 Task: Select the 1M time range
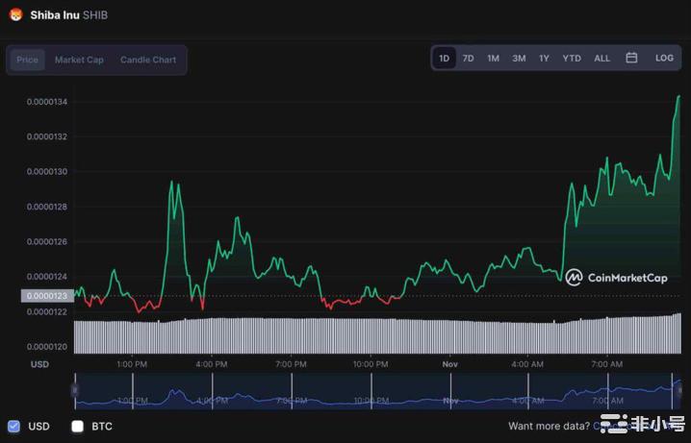[x=493, y=58]
